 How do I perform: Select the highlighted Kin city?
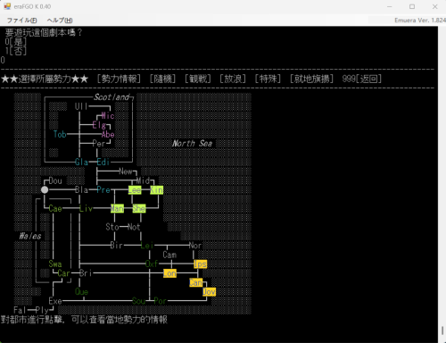pos(156,189)
